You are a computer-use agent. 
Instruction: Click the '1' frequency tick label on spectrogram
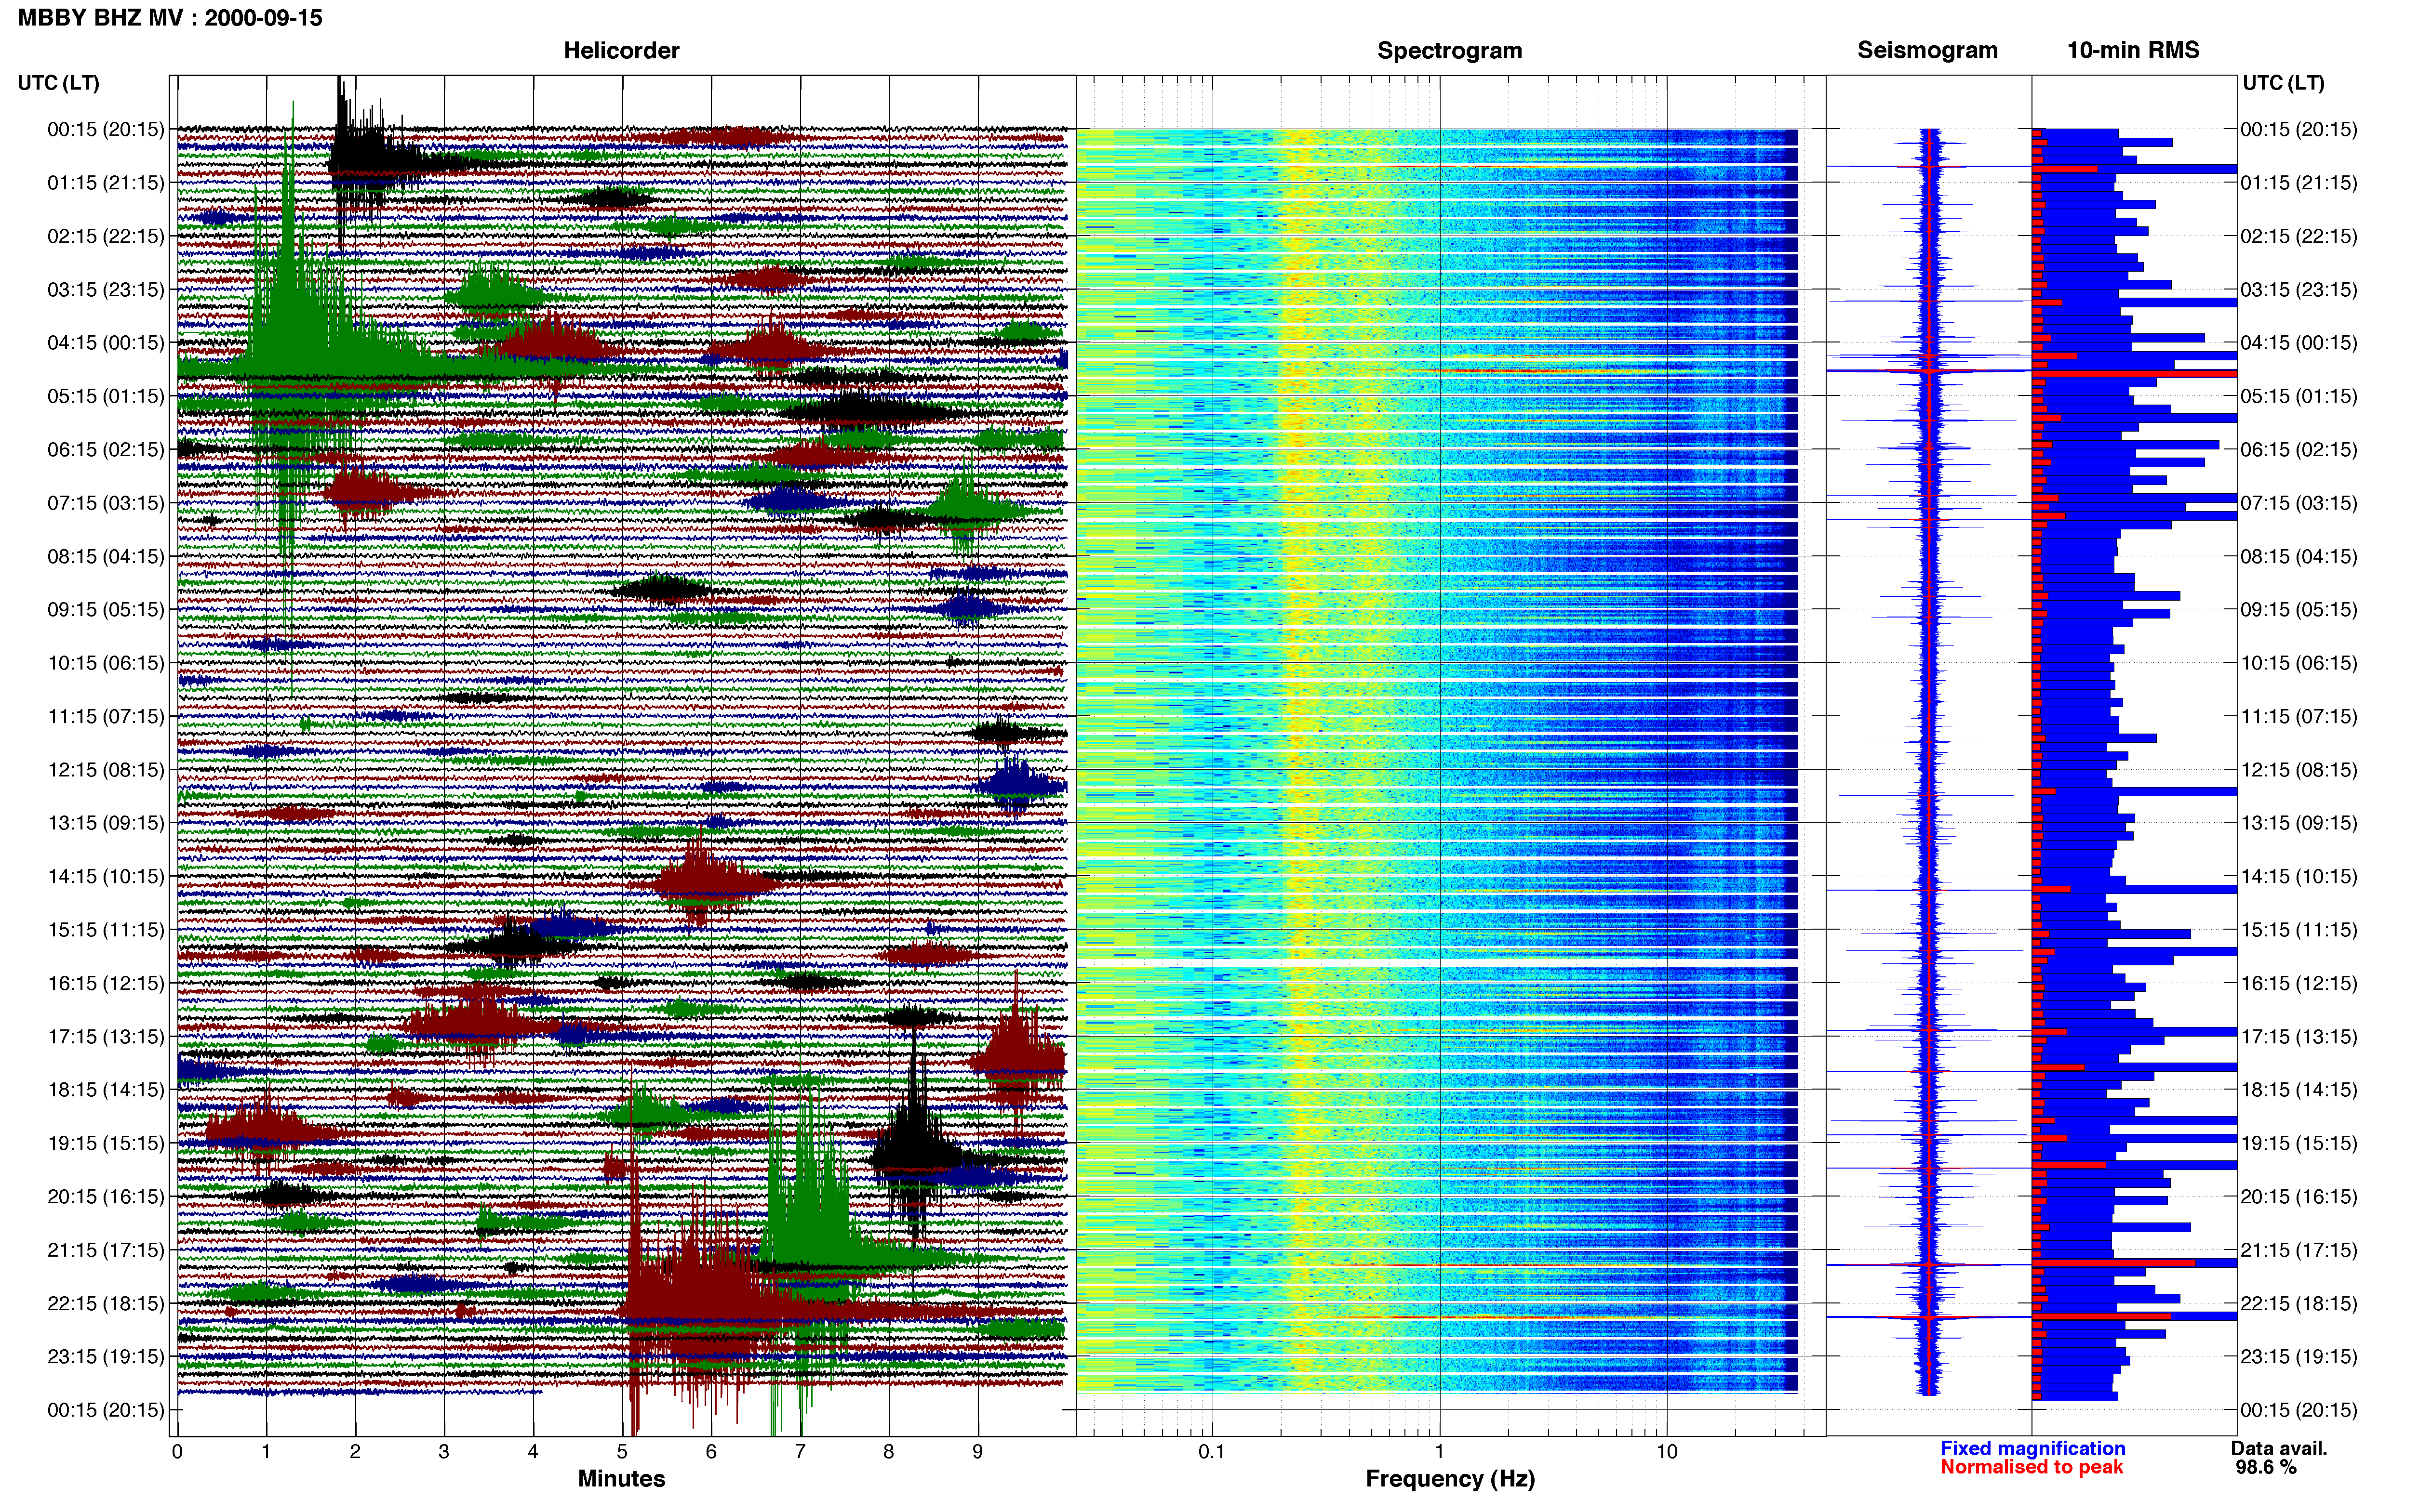pos(1440,1451)
